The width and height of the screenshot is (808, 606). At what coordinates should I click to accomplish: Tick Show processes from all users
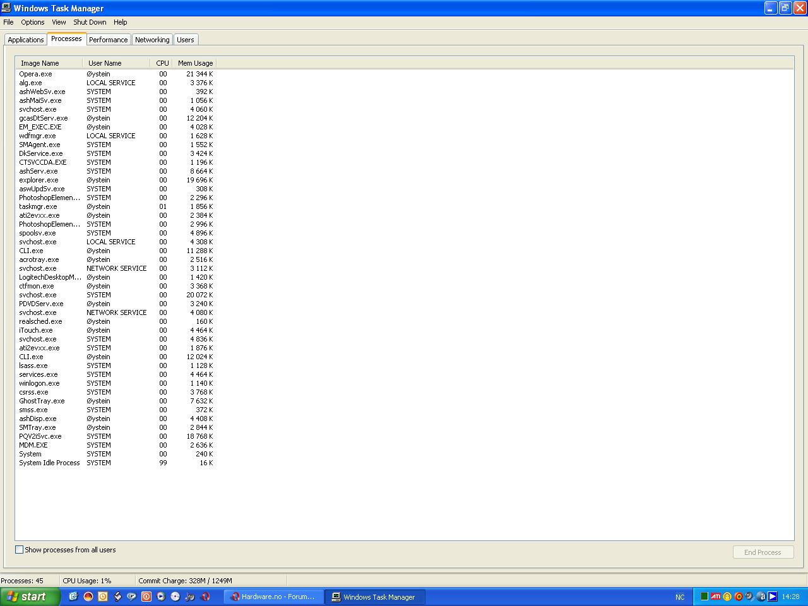point(19,550)
